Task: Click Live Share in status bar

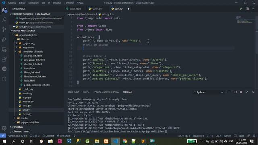Action: tap(64, 136)
